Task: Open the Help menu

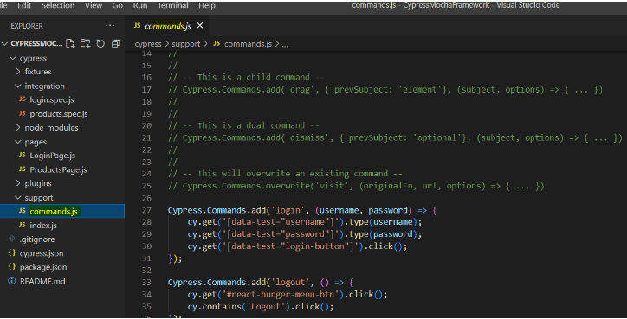Action: (207, 5)
